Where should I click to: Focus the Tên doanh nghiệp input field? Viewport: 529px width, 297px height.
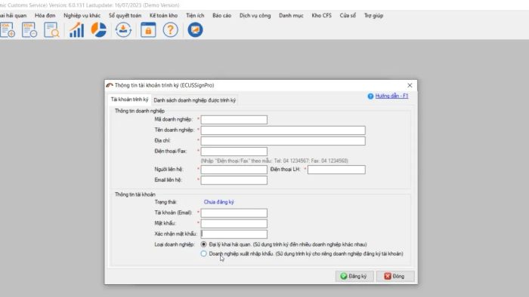click(283, 130)
